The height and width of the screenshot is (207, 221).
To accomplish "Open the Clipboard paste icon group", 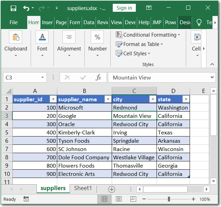I will [x=16, y=37].
